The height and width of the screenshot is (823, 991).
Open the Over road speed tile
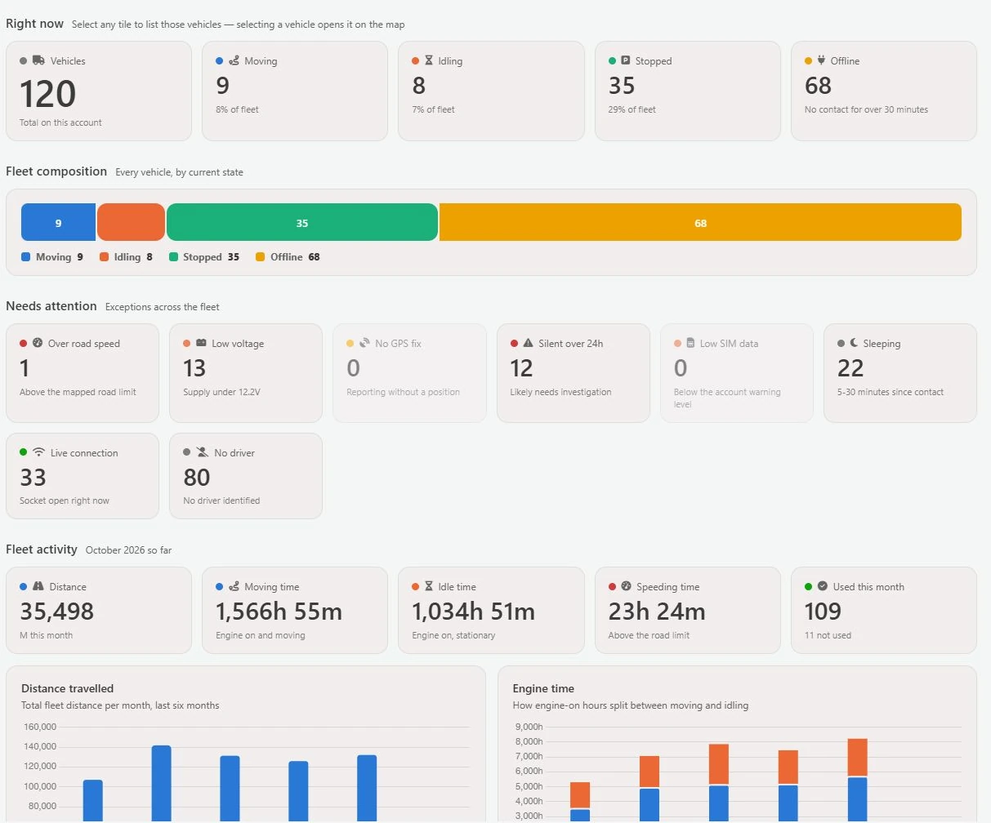point(83,373)
